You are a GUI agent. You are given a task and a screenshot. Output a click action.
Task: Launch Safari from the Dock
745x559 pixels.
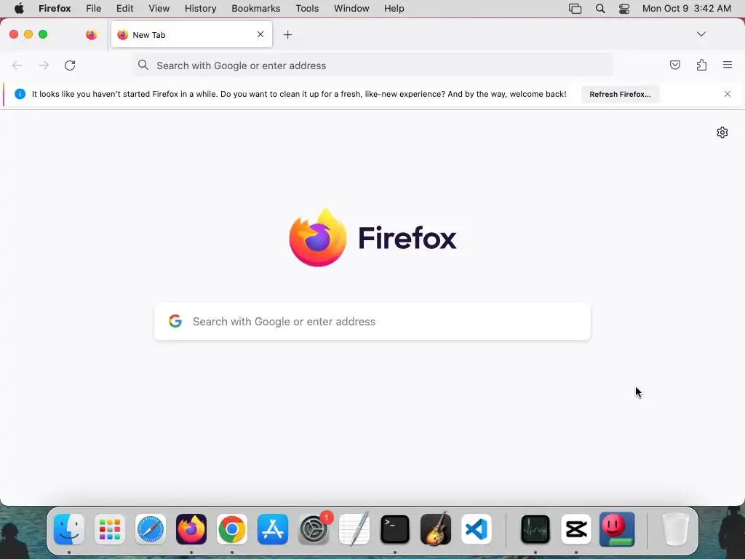coord(151,529)
